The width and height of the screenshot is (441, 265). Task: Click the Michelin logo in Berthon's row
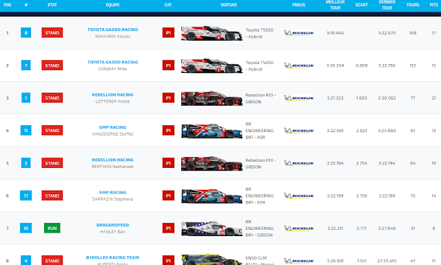[298, 163]
